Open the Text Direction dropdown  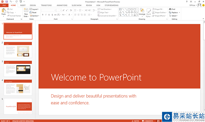point(105,9)
